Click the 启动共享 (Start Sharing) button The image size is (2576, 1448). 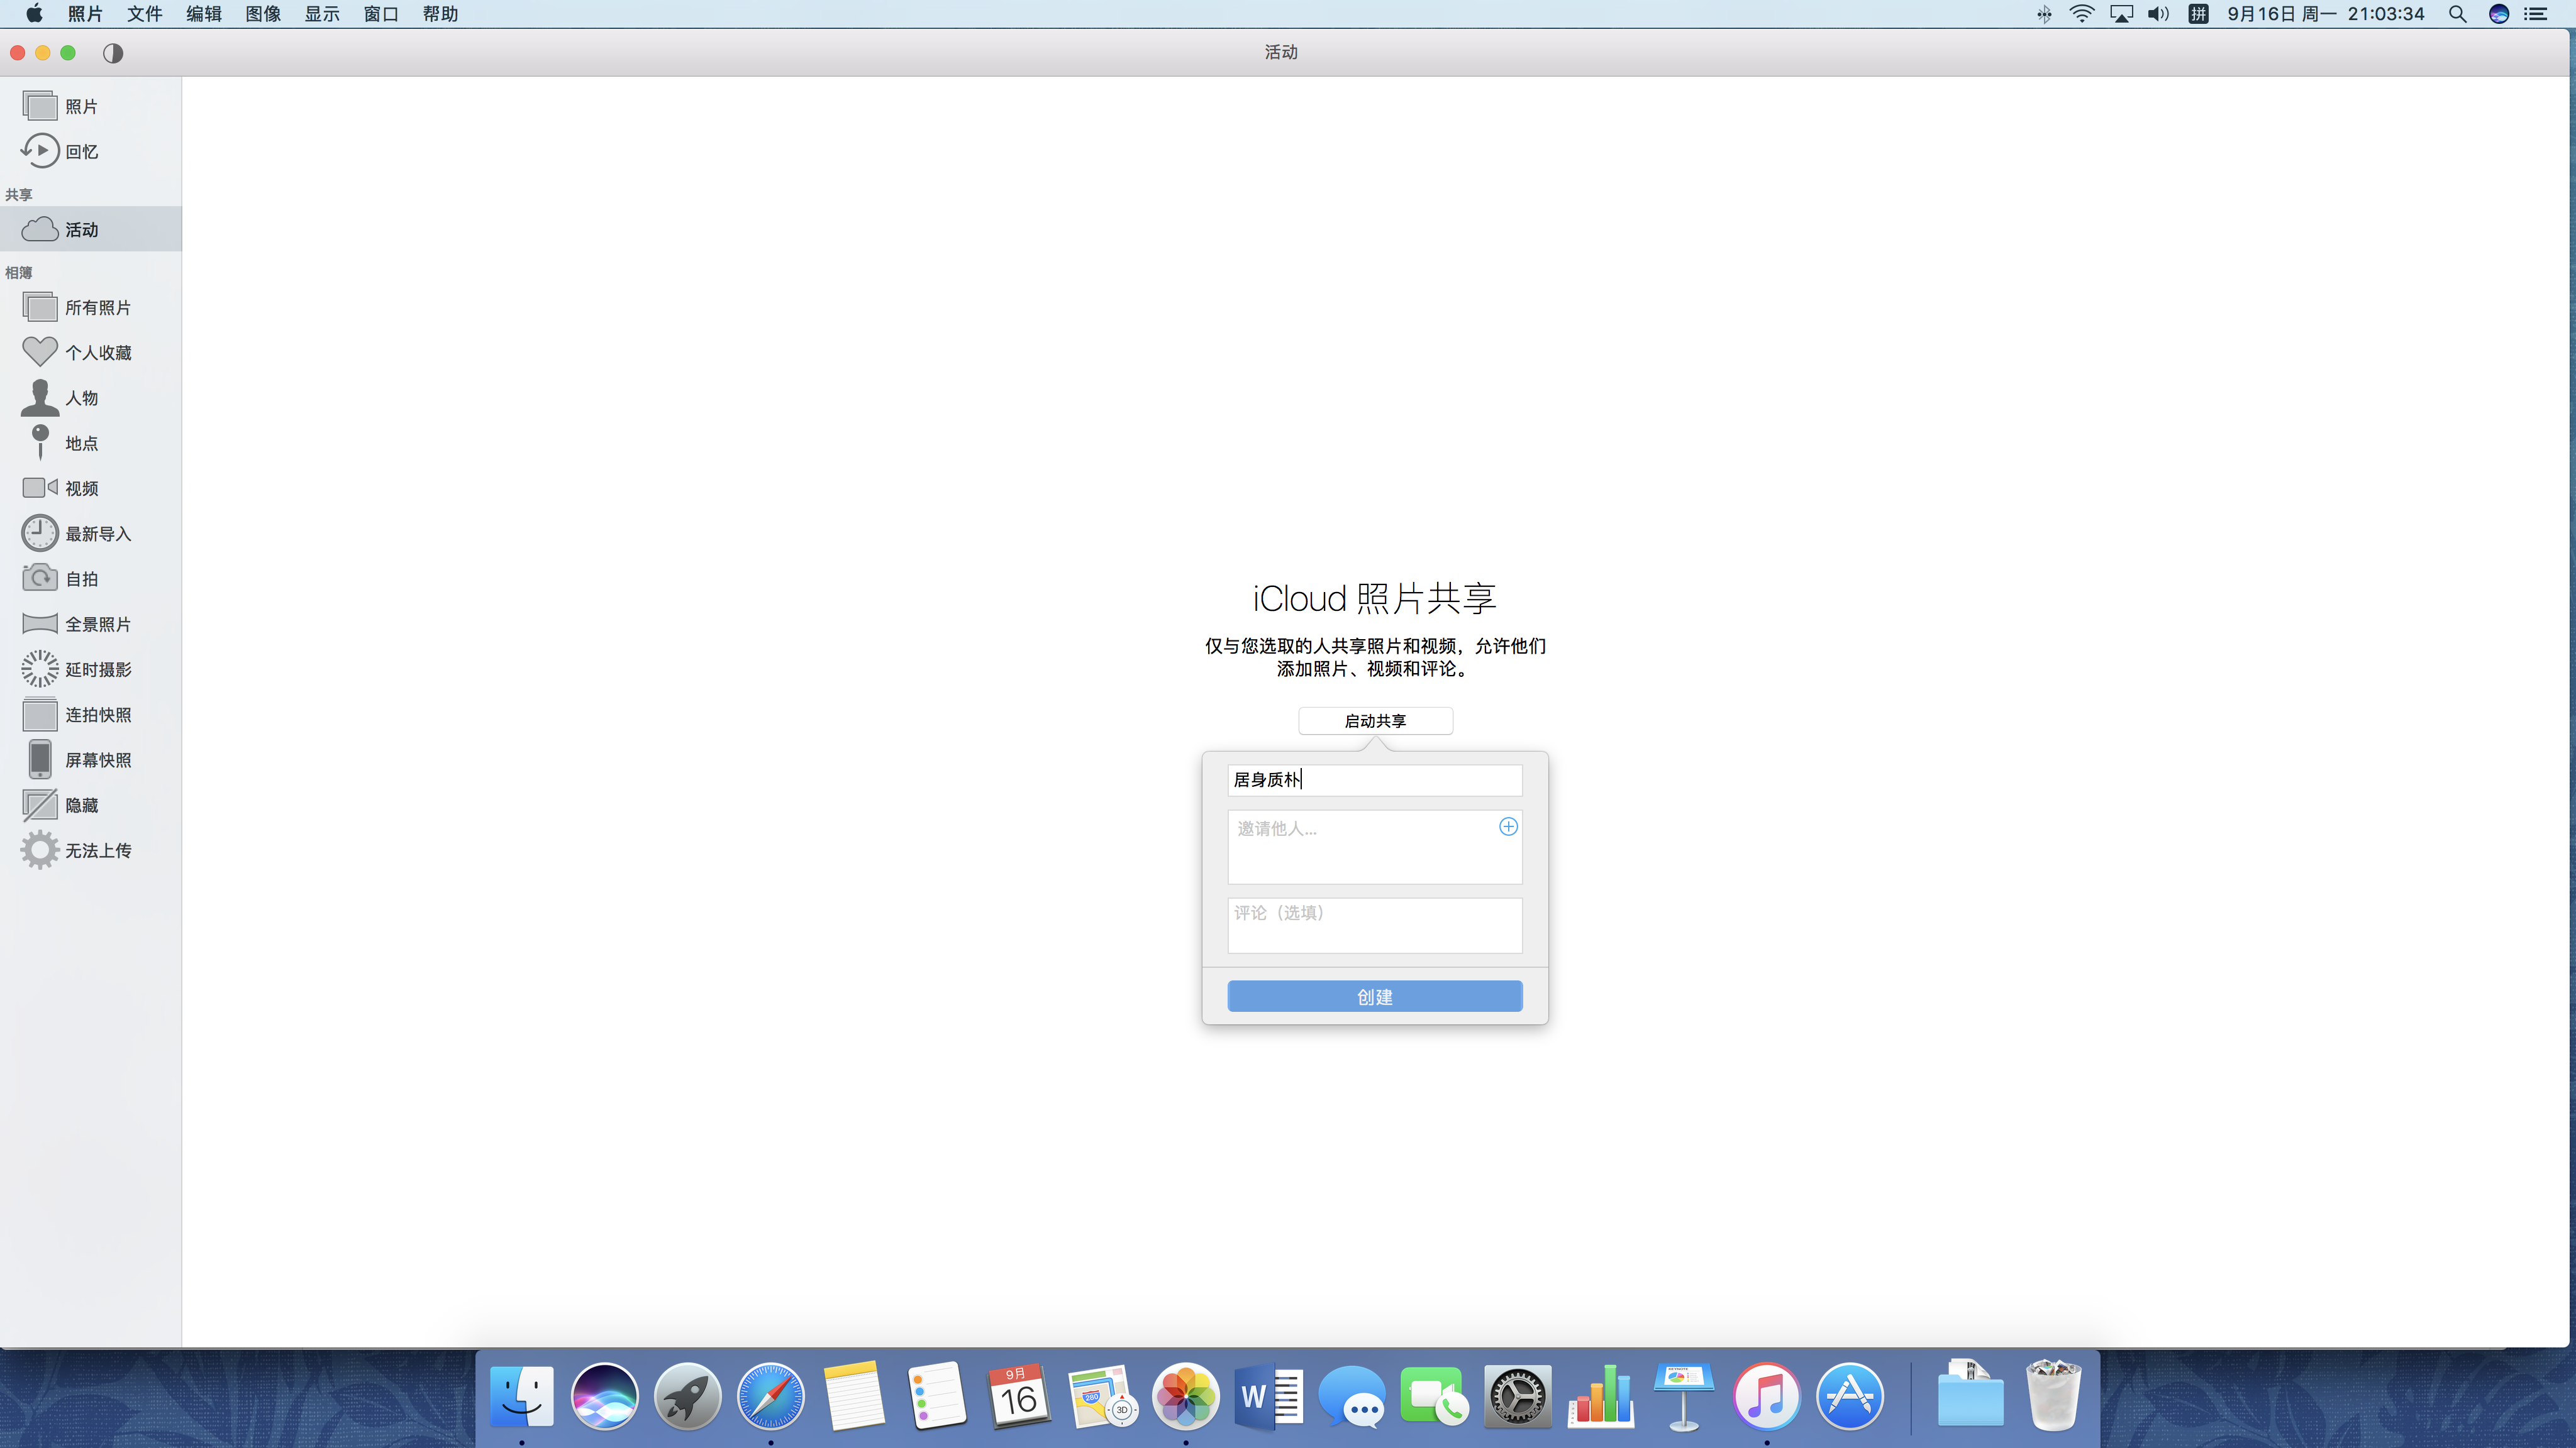coord(1374,720)
